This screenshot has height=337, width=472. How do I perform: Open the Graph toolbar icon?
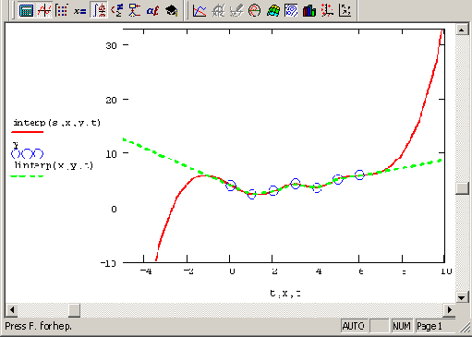coord(44,11)
